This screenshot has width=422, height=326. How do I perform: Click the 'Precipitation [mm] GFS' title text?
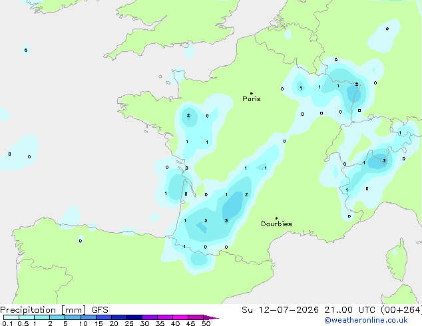[54, 310]
